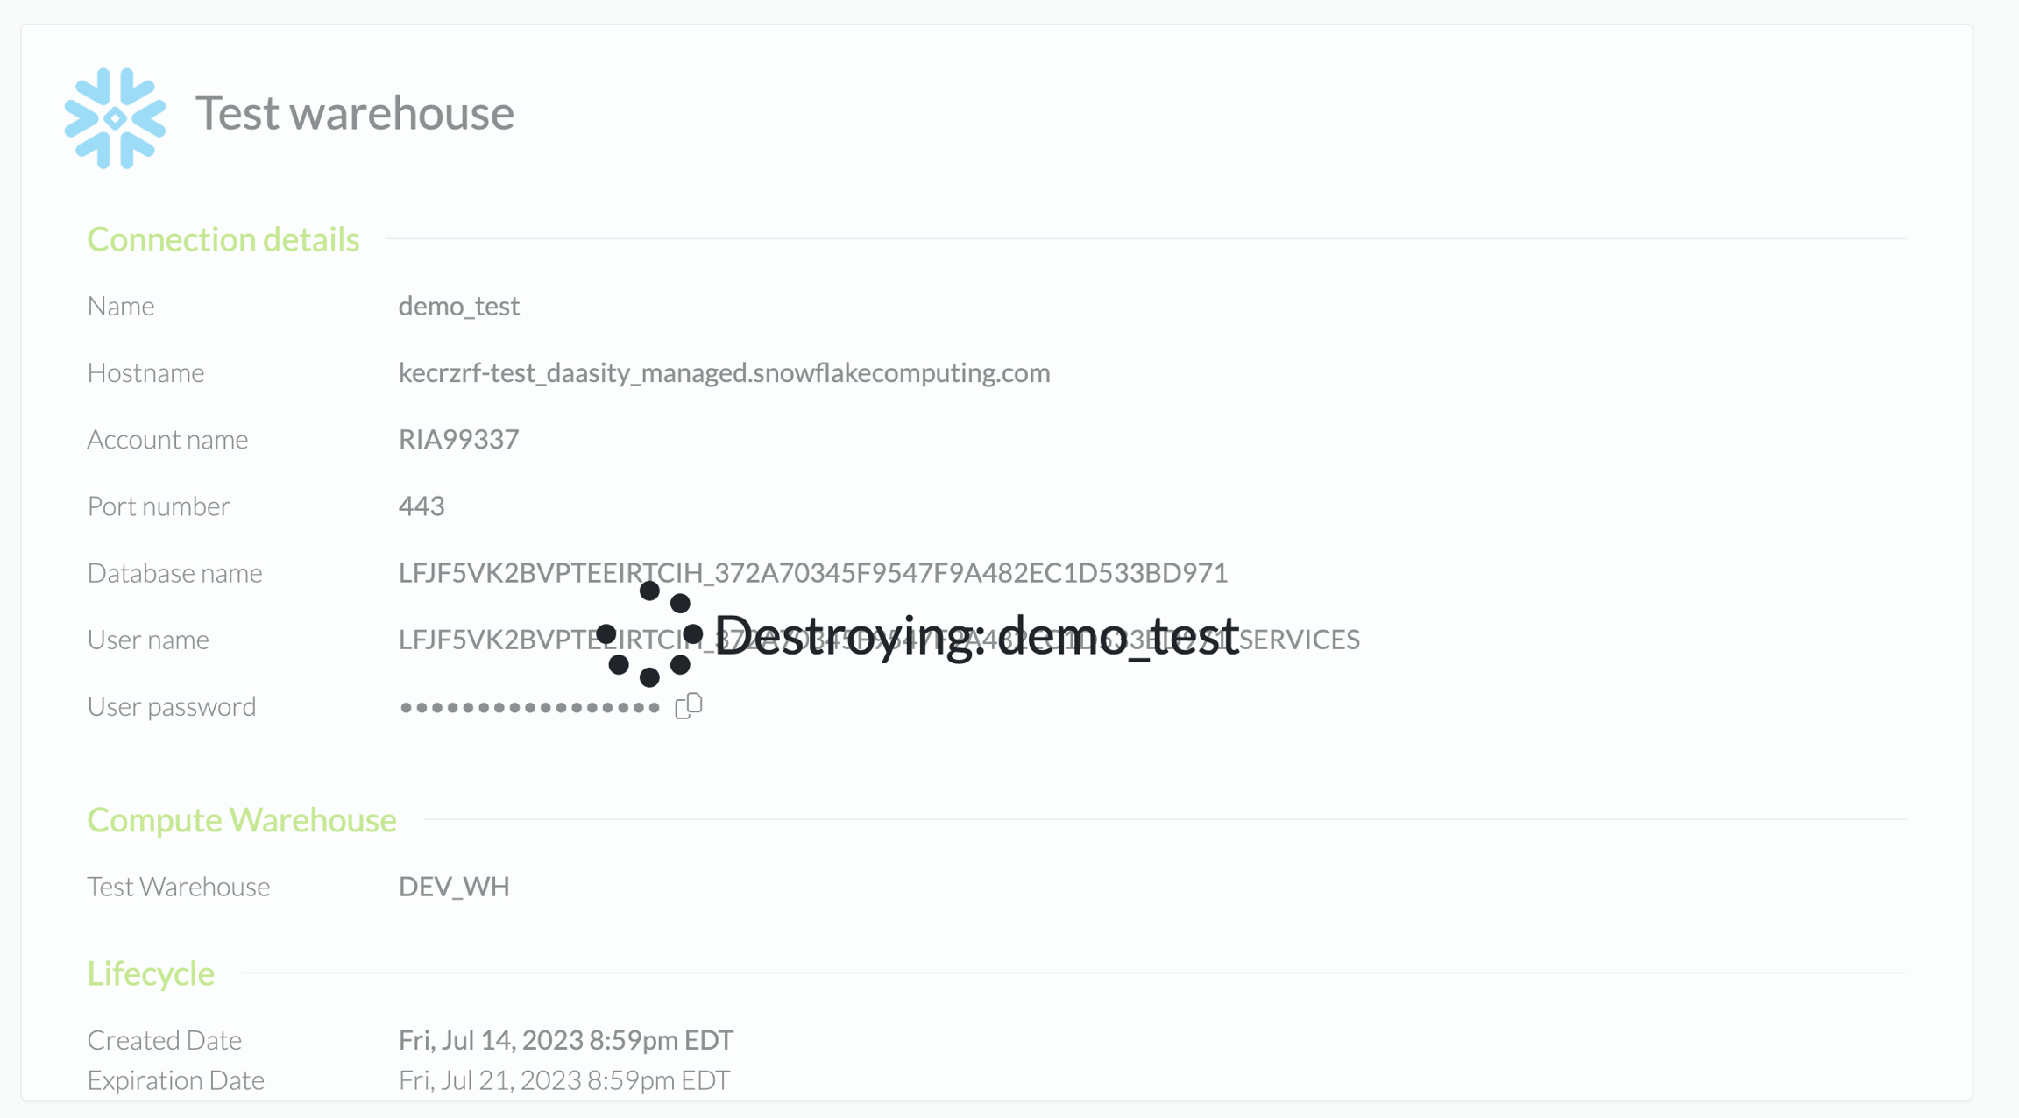Select the Connection details section heading
The image size is (2019, 1118).
coord(223,239)
